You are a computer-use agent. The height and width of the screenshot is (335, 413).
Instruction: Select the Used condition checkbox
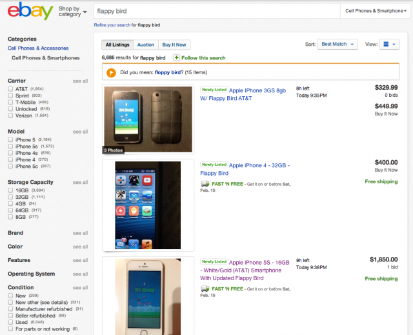[10, 322]
